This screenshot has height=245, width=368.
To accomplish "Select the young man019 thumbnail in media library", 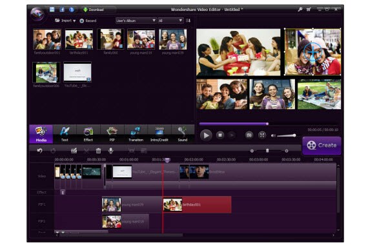I will (x=141, y=39).
